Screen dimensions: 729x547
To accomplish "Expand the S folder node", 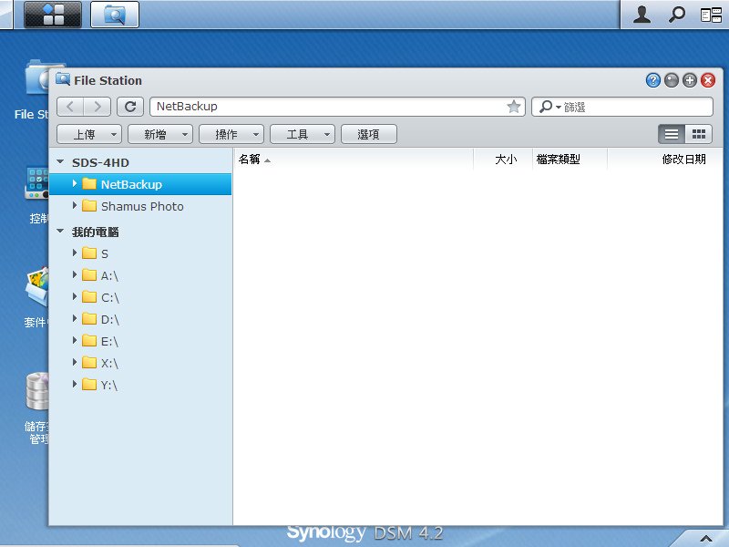I will 75,253.
